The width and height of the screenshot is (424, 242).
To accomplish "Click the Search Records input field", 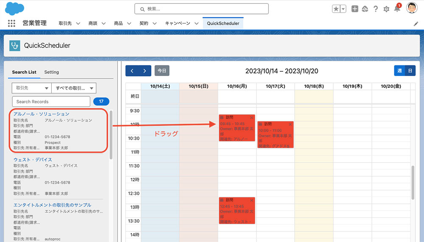I will click(x=51, y=101).
